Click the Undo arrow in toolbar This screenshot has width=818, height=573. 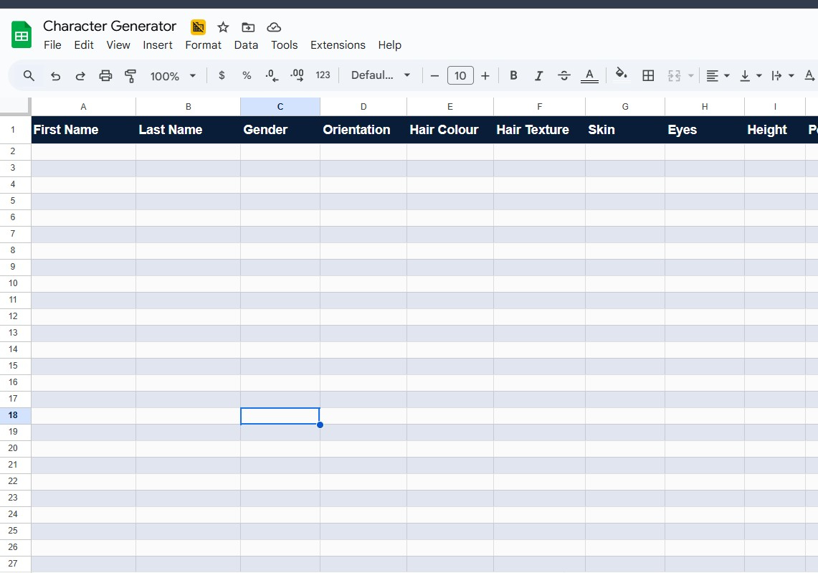[55, 75]
